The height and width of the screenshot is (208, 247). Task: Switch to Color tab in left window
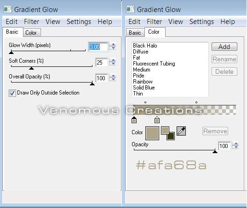pyautogui.click(x=31, y=33)
